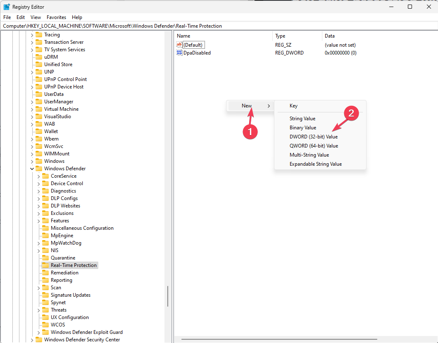Select the Transaction Server folder icon
Viewport: 438px width, 343px height.
pos(39,42)
